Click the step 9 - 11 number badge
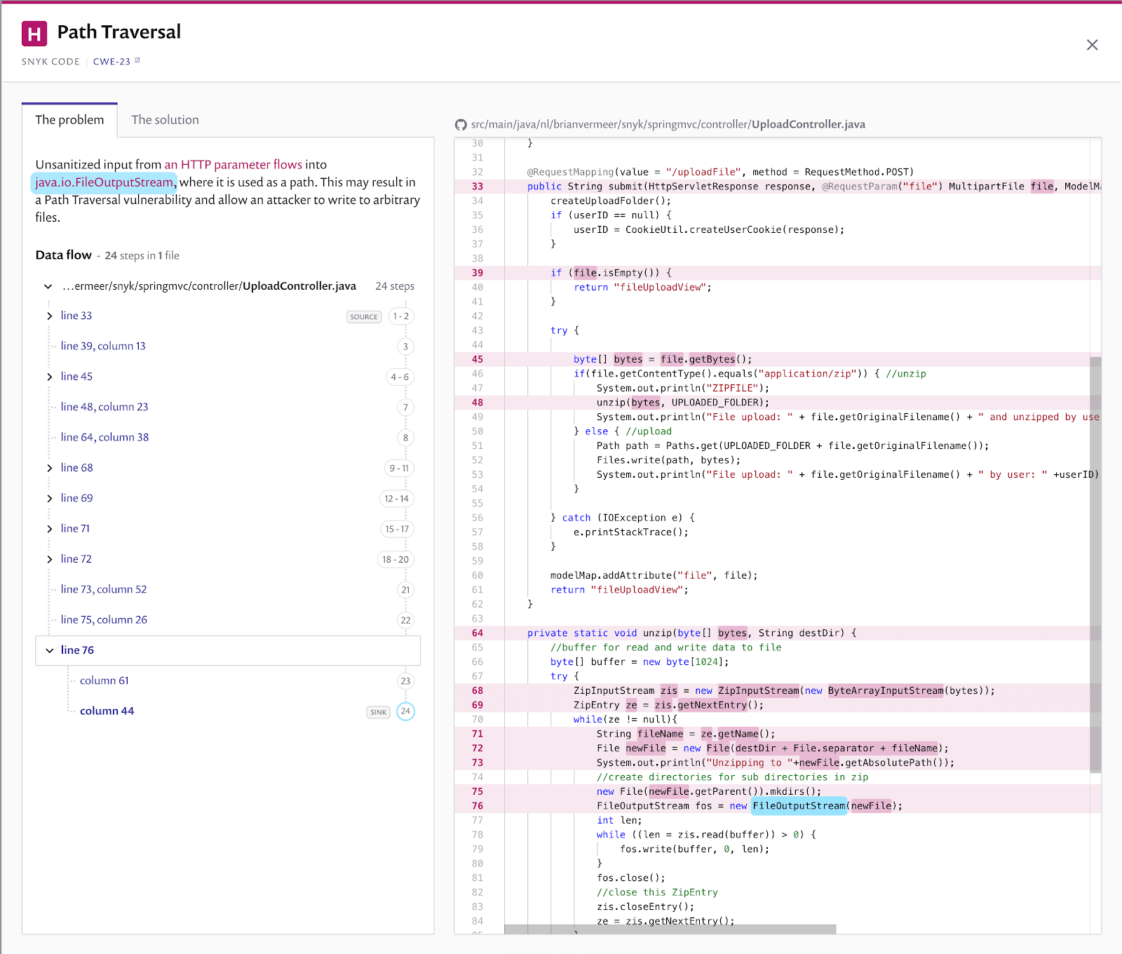The height and width of the screenshot is (954, 1122). (x=399, y=468)
